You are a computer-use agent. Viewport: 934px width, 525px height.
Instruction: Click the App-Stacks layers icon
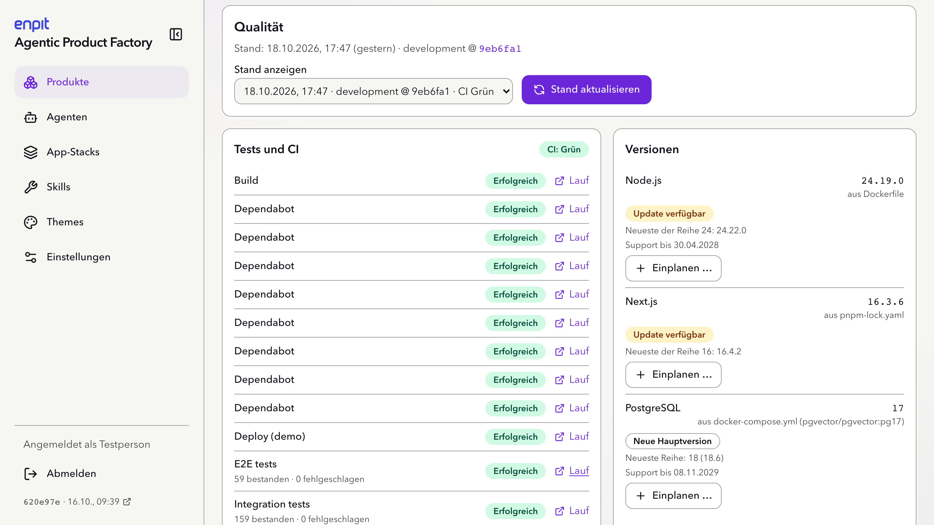point(31,152)
